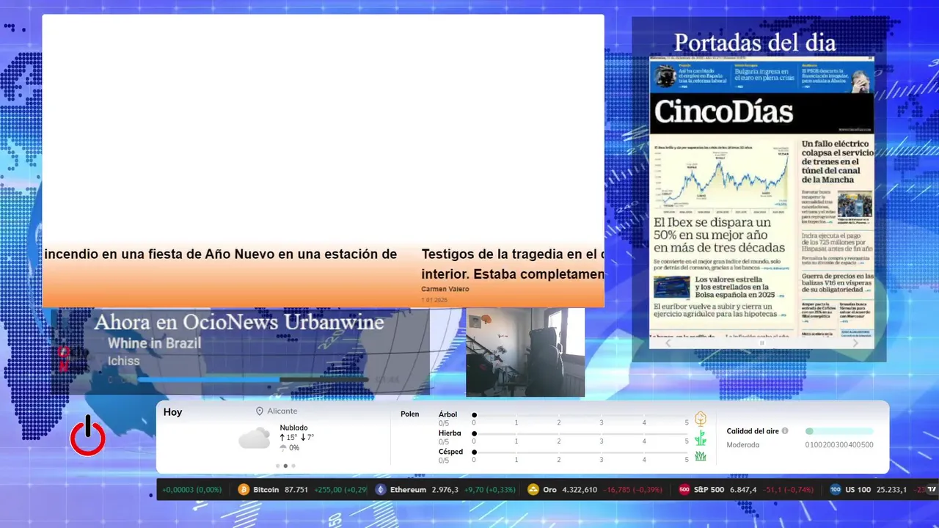Go to previous front page in Portadas

668,342
